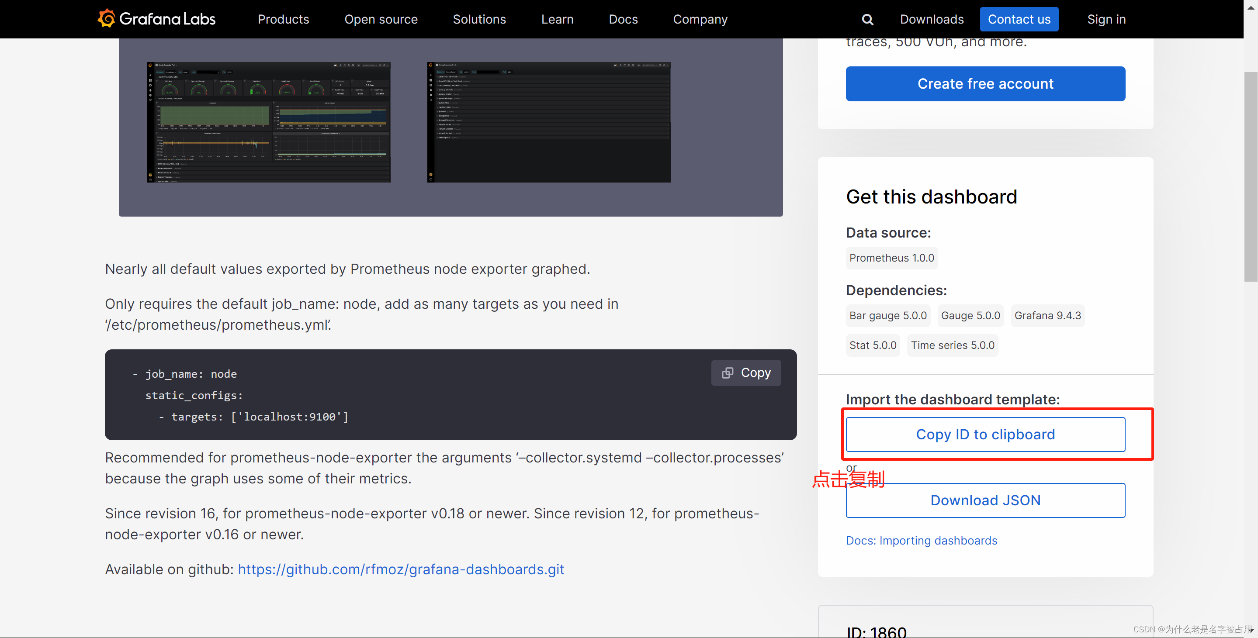
Task: Click the page vertical scrollbar thumb
Action: pos(1251,177)
